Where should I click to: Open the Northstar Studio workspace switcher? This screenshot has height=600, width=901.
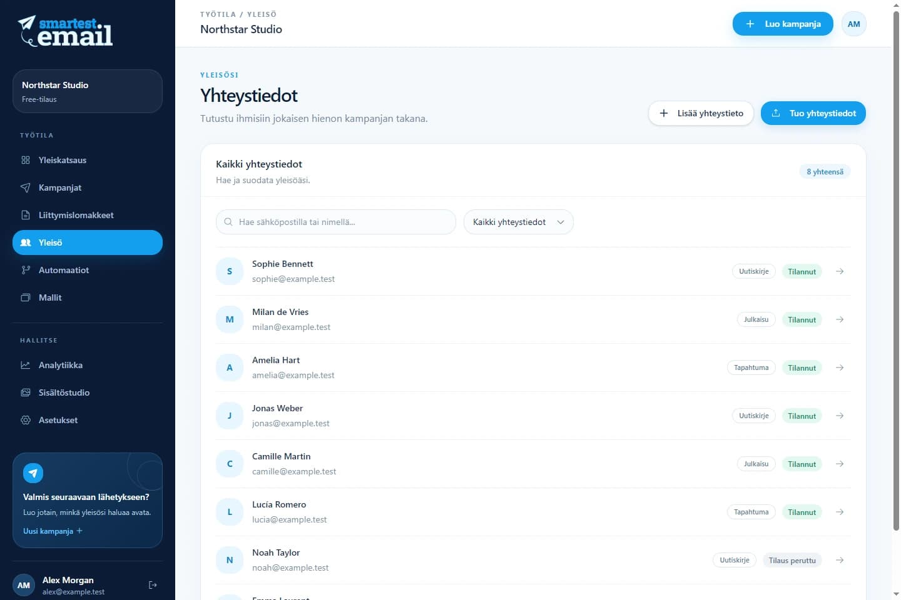click(88, 91)
